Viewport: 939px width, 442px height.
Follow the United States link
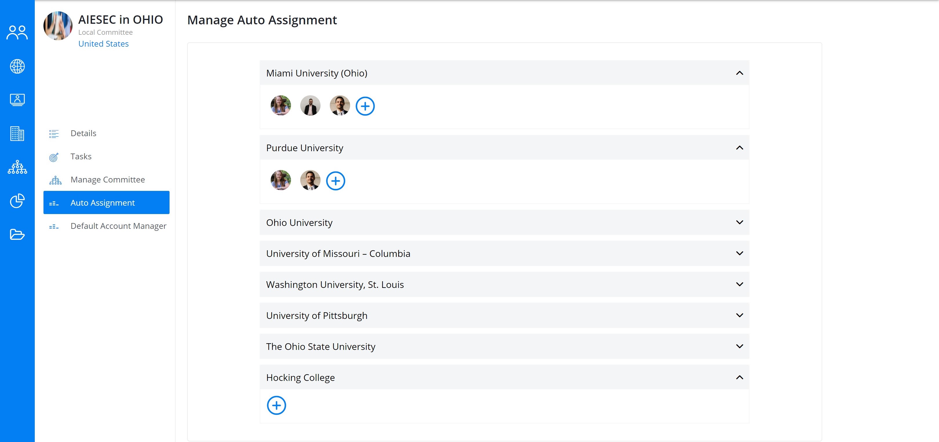point(103,44)
